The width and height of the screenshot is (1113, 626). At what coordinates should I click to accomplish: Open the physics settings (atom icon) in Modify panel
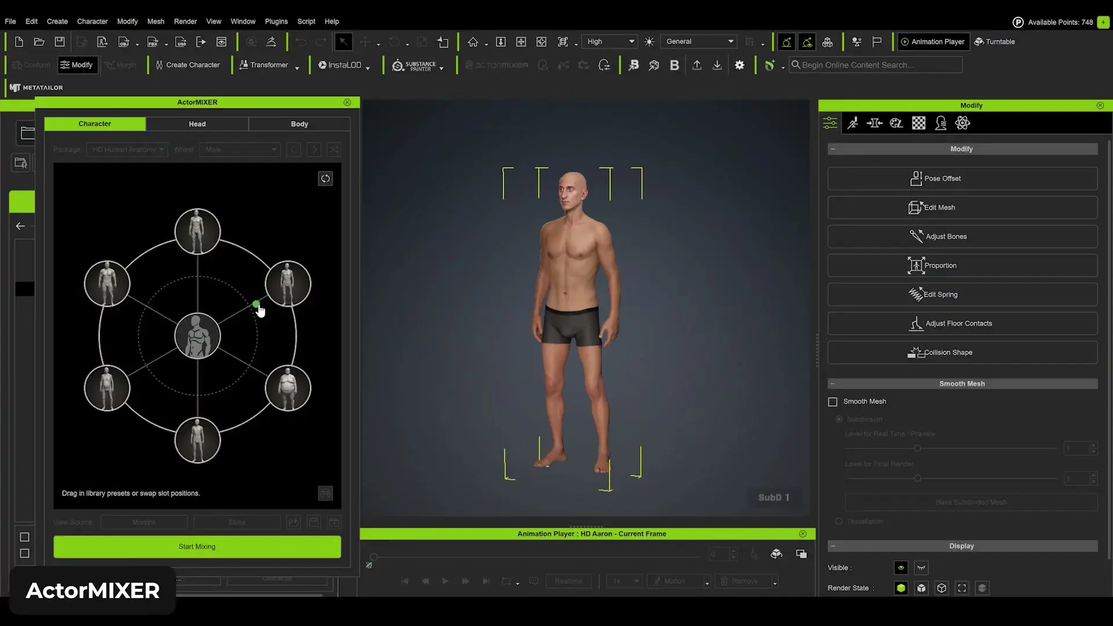tap(962, 123)
